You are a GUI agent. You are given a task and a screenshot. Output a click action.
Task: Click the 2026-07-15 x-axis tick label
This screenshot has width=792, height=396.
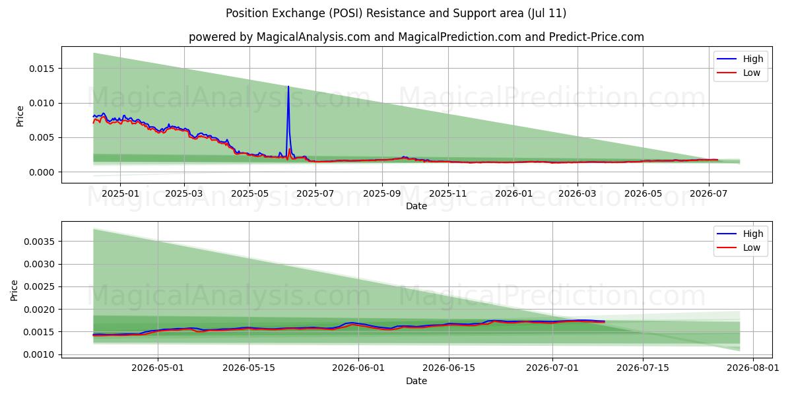coord(643,368)
